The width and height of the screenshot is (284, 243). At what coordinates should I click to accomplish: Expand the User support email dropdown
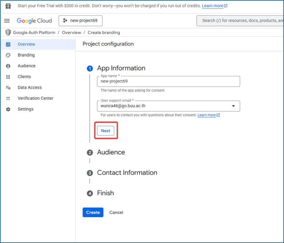[x=233, y=106]
